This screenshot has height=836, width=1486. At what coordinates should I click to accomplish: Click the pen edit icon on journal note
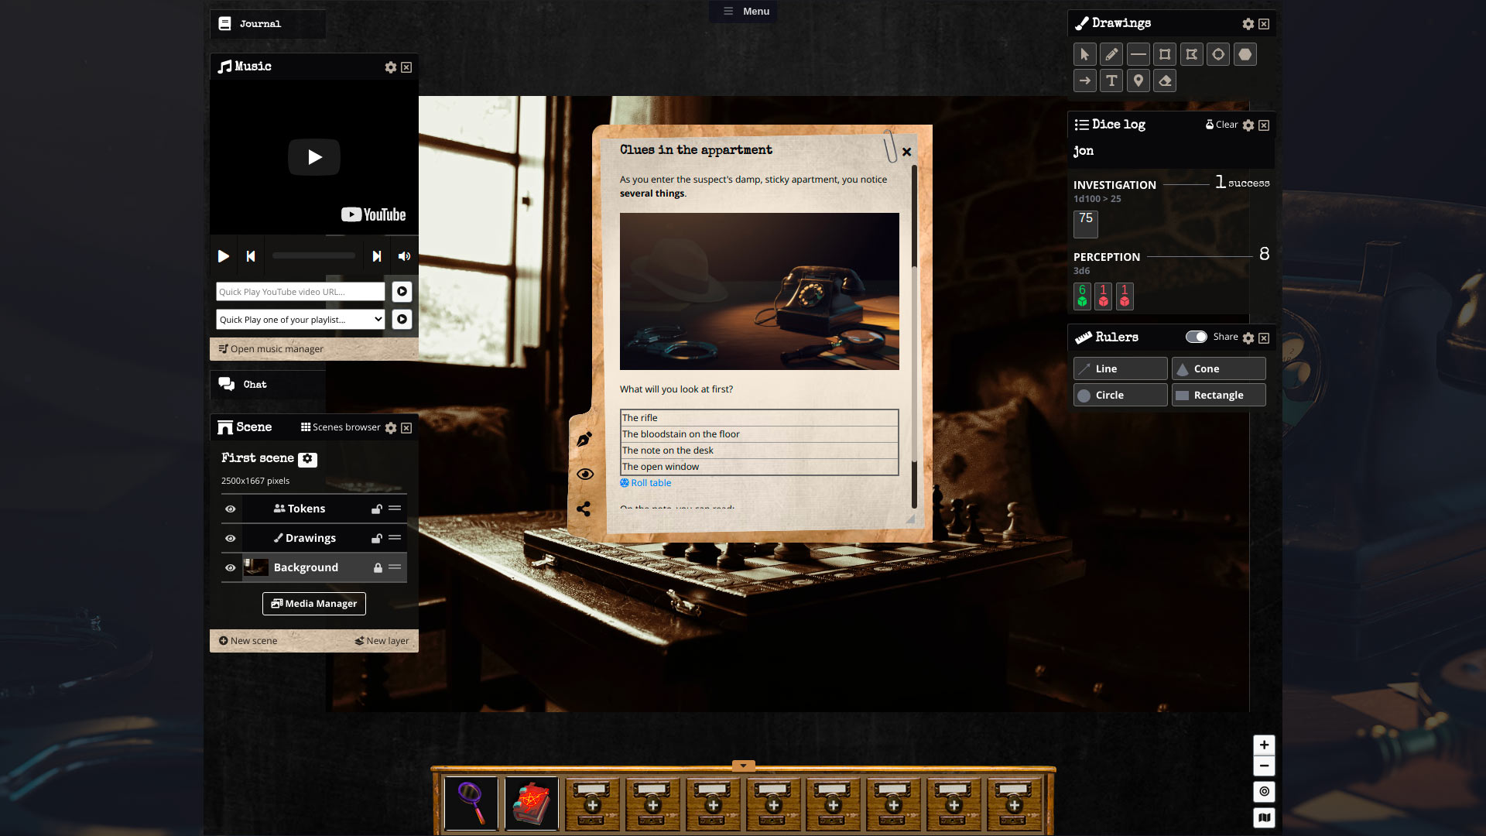[x=584, y=440]
